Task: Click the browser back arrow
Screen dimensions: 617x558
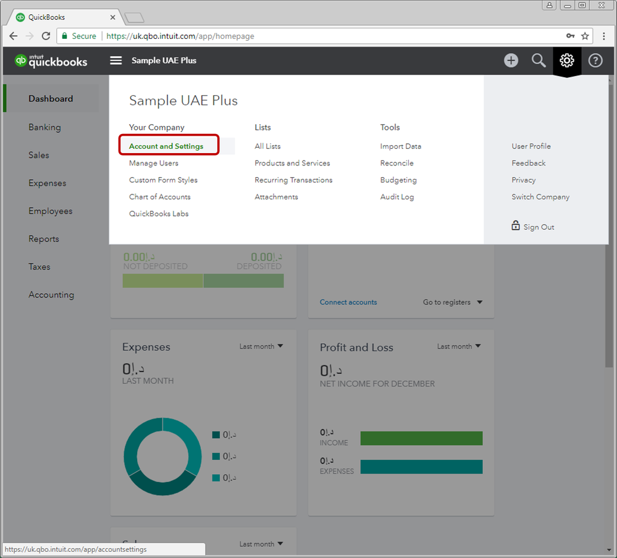Action: [x=14, y=36]
